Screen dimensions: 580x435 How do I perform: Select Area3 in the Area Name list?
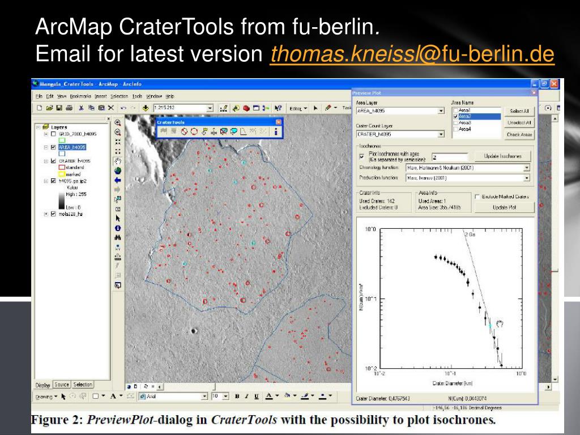click(464, 122)
